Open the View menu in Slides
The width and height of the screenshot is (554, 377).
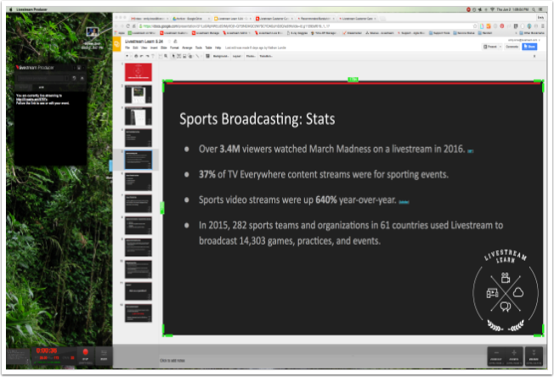(144, 48)
